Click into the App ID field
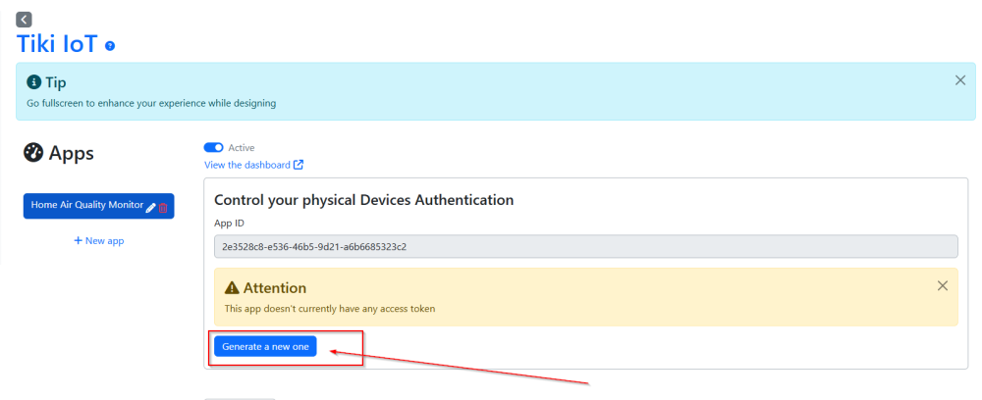The image size is (982, 400). (586, 246)
